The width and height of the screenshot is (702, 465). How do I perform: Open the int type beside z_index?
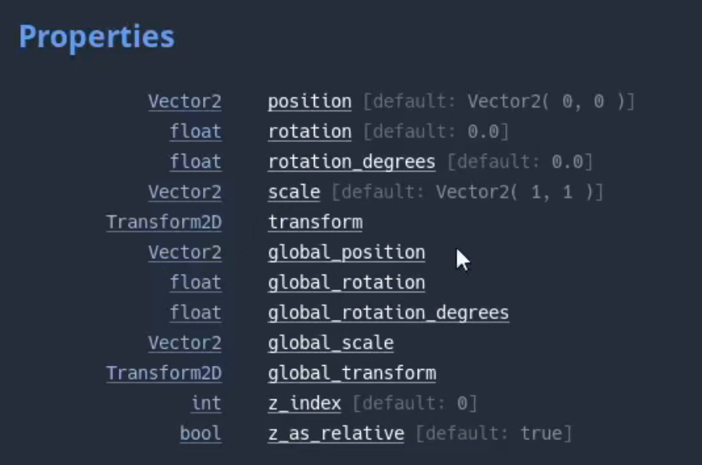point(206,403)
